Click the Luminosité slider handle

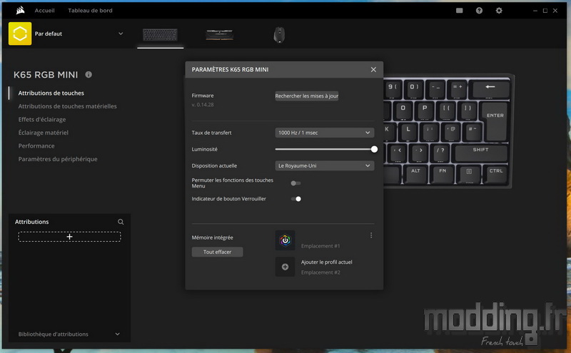tap(374, 149)
